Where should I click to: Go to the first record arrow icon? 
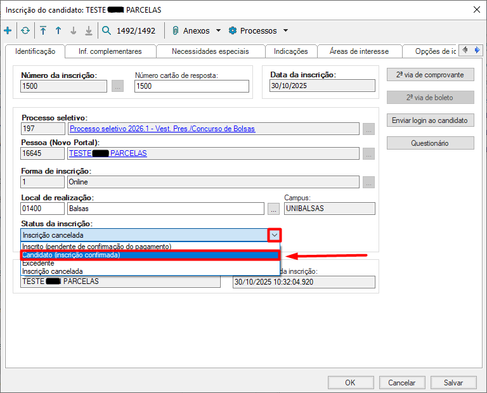pyautogui.click(x=43, y=30)
